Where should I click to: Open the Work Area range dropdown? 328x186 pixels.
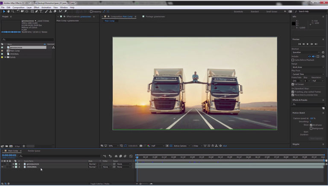[308, 67]
